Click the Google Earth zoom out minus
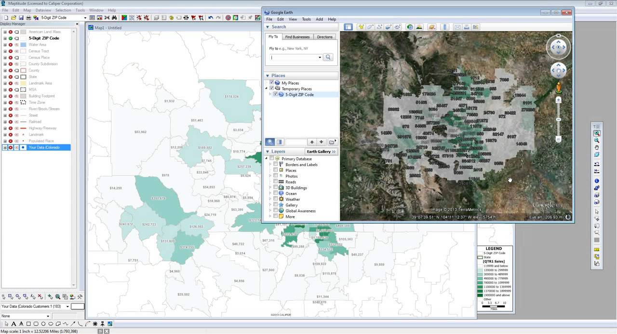The height and width of the screenshot is (334, 617). 559,140
